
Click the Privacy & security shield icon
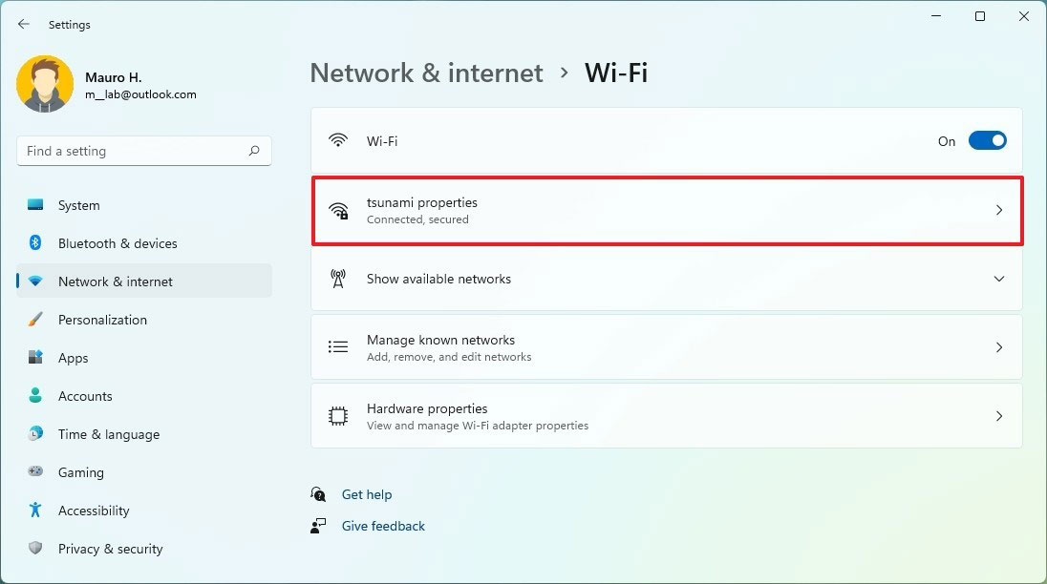(x=35, y=548)
